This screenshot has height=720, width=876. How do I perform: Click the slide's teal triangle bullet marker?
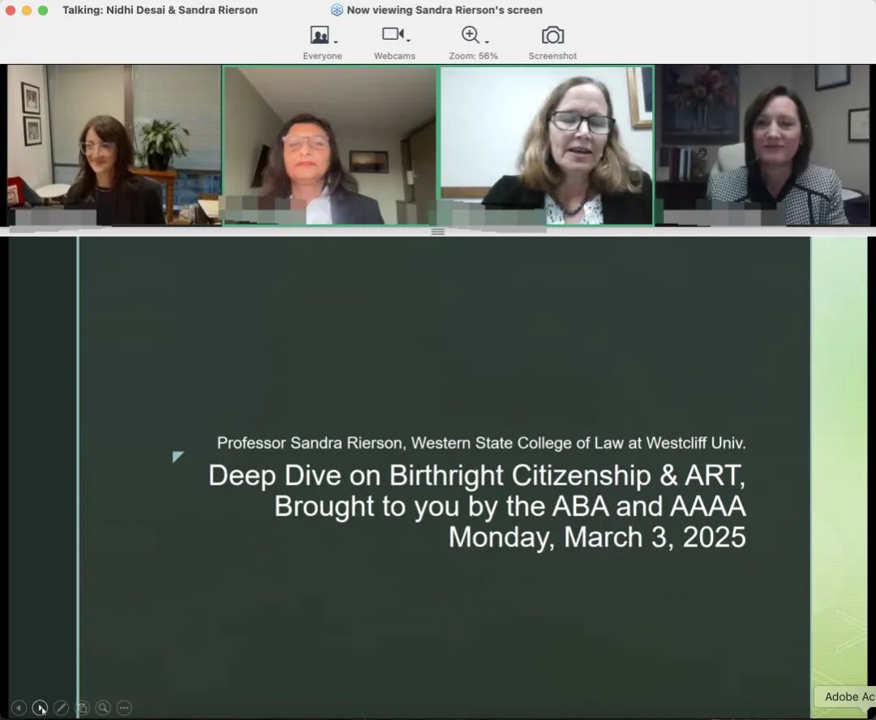[x=177, y=456]
